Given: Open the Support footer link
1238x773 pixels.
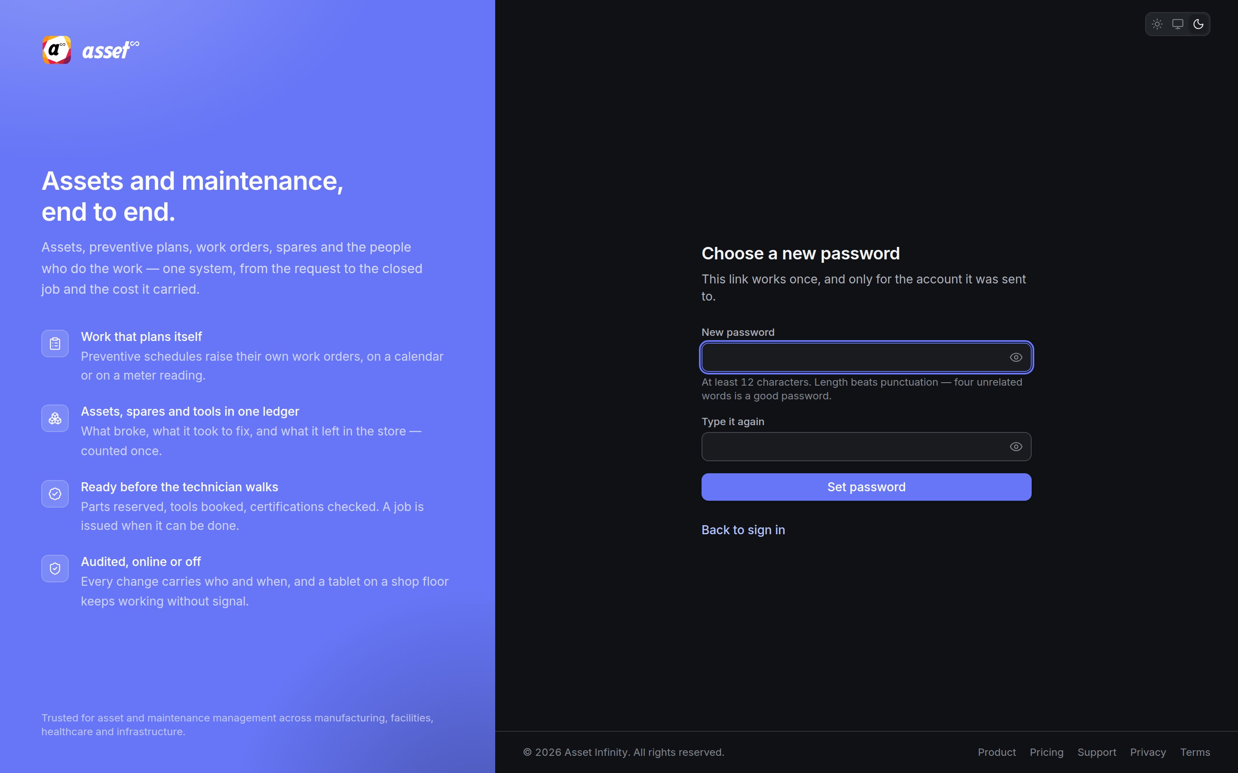Looking at the screenshot, I should (1097, 752).
